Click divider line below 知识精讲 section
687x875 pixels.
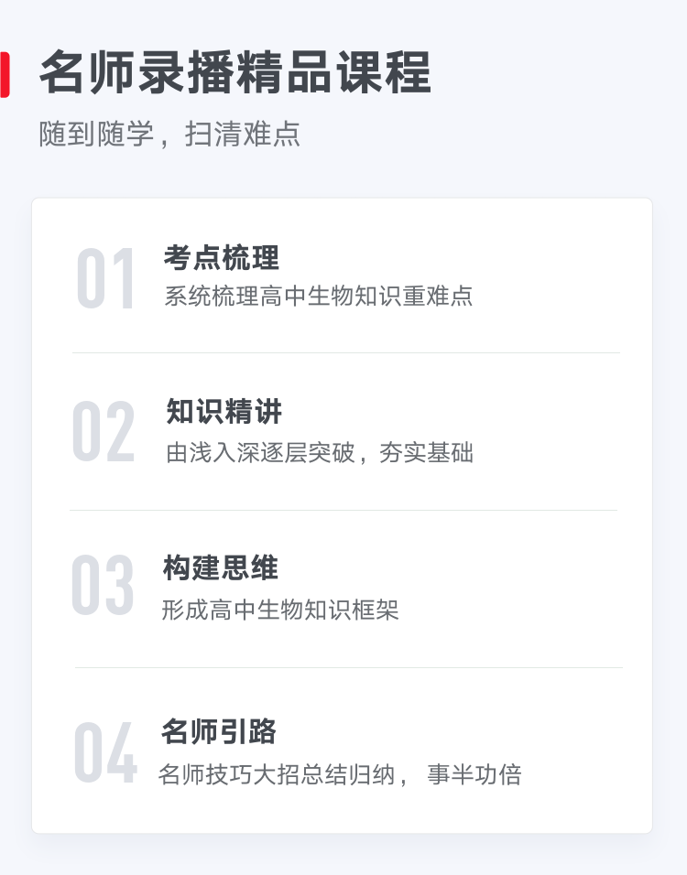tap(343, 510)
